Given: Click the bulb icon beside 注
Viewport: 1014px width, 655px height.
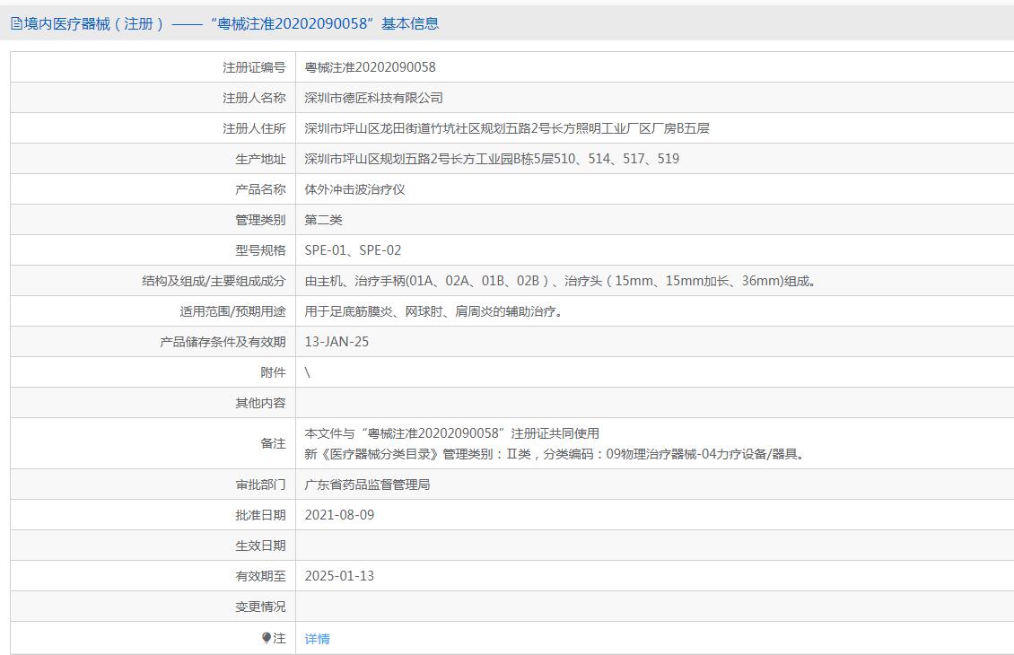Looking at the screenshot, I should 267,638.
